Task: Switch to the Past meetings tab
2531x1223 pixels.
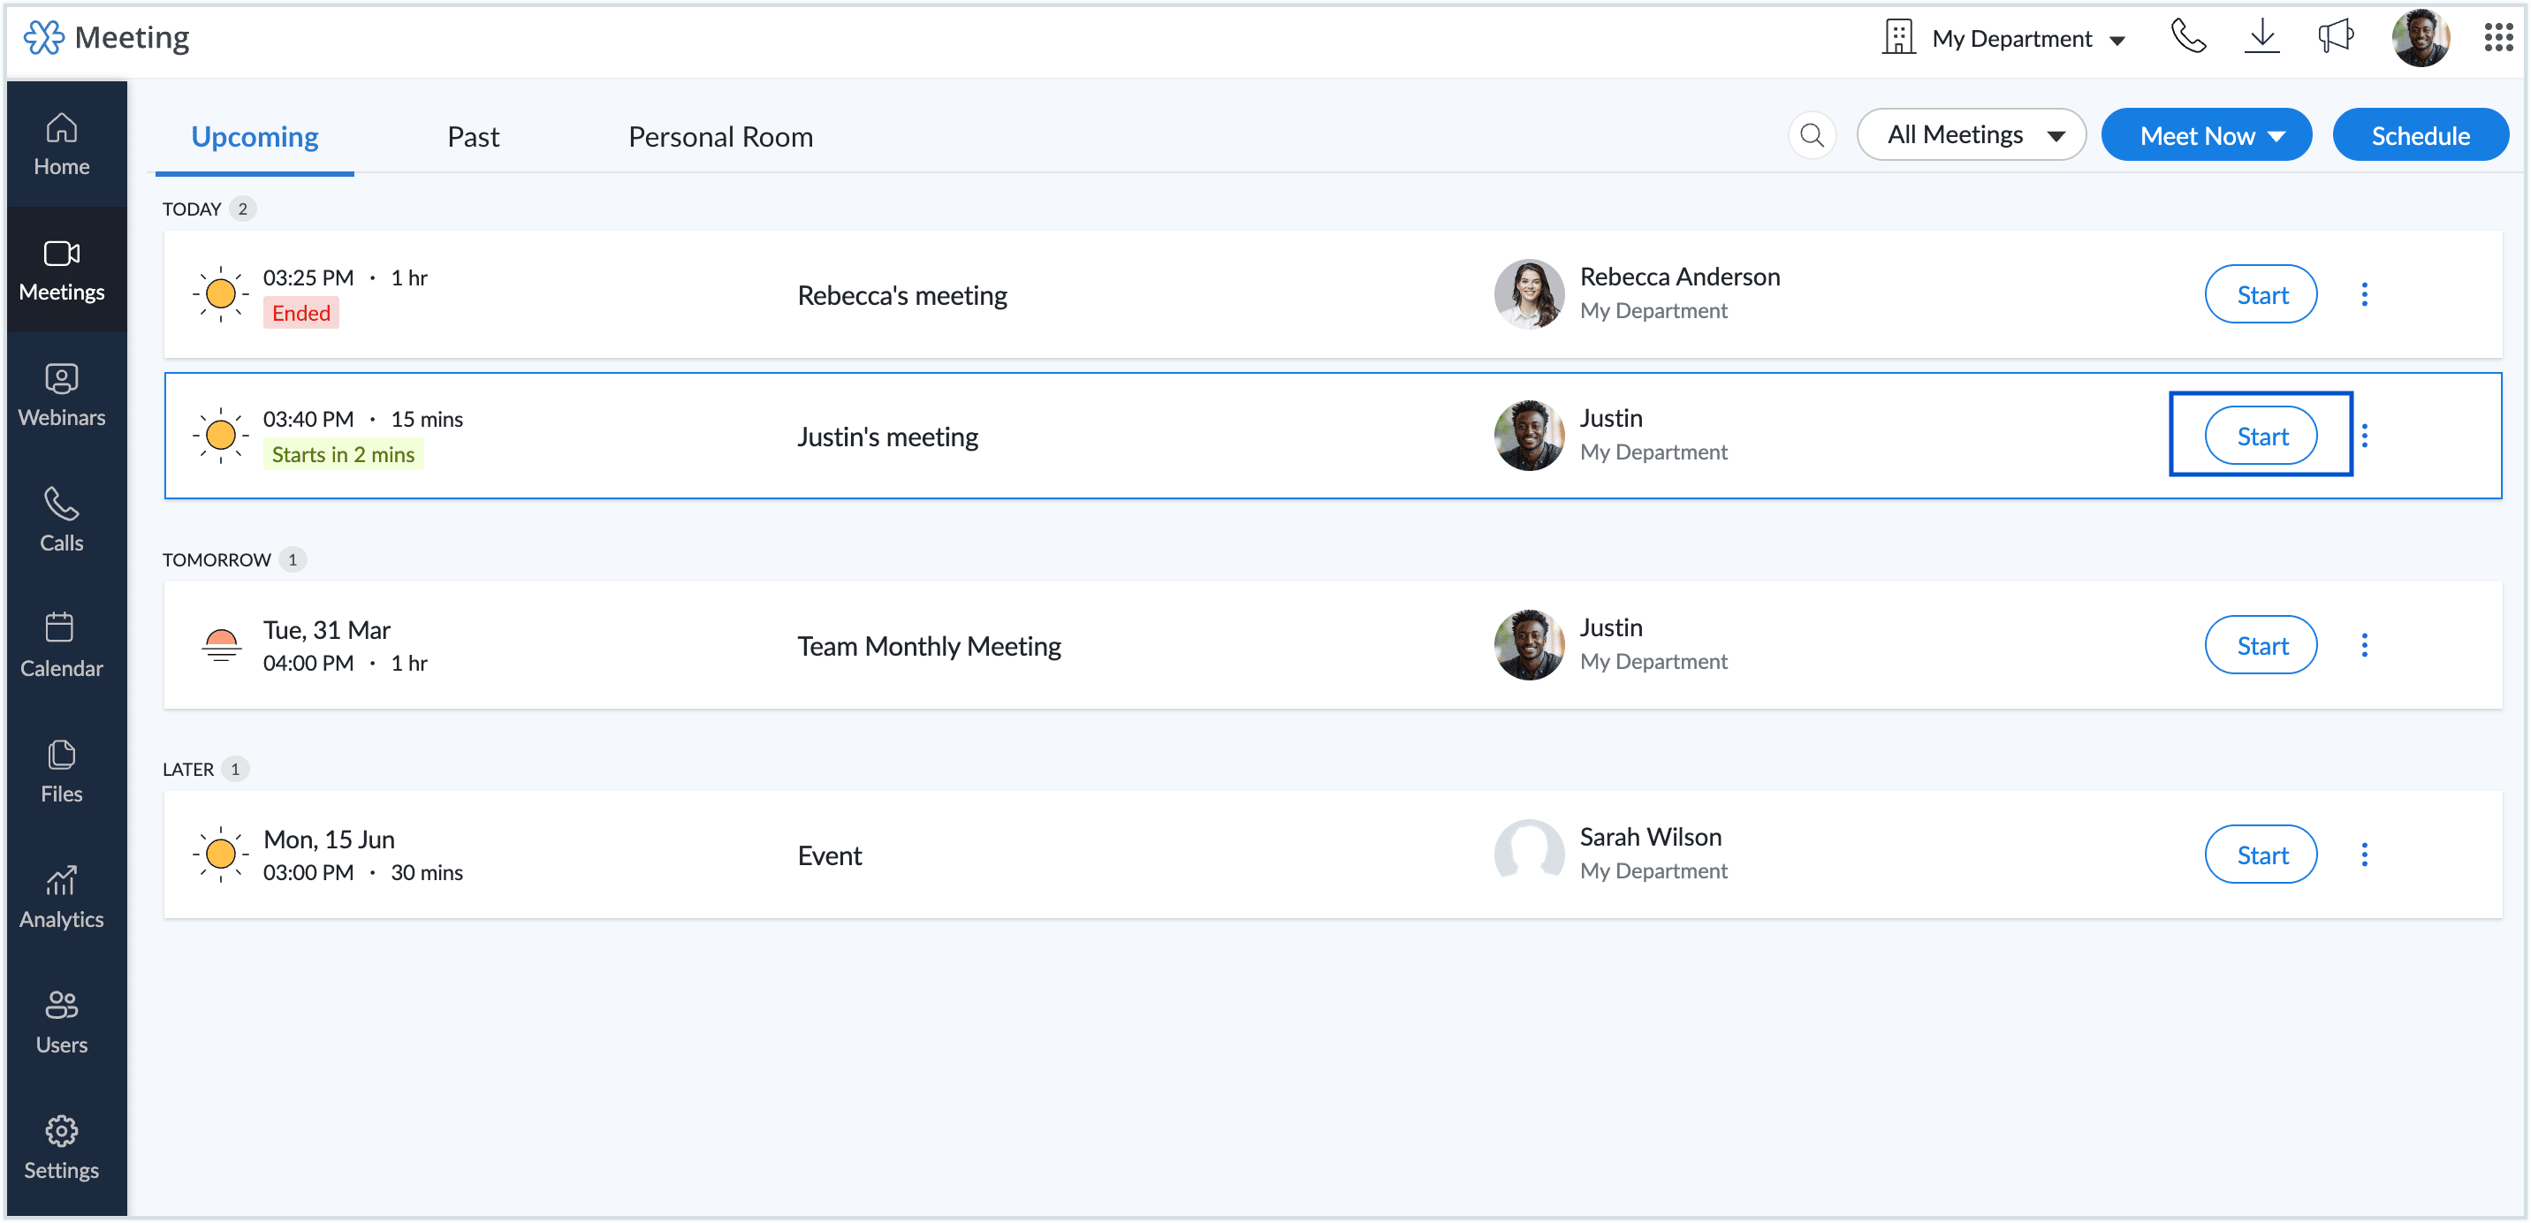Action: (x=473, y=137)
